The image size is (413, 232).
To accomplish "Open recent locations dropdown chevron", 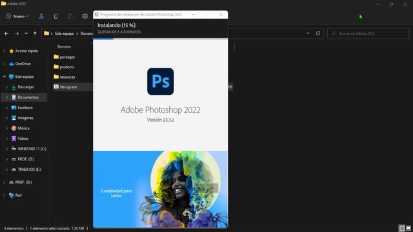I will tap(26, 34).
